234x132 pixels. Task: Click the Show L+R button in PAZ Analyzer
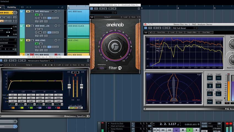pos(219,86)
